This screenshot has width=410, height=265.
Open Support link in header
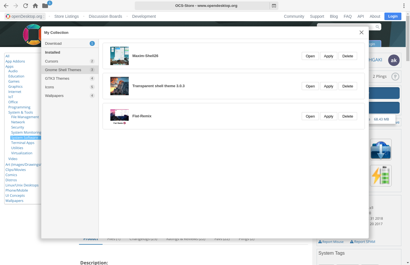317,16
